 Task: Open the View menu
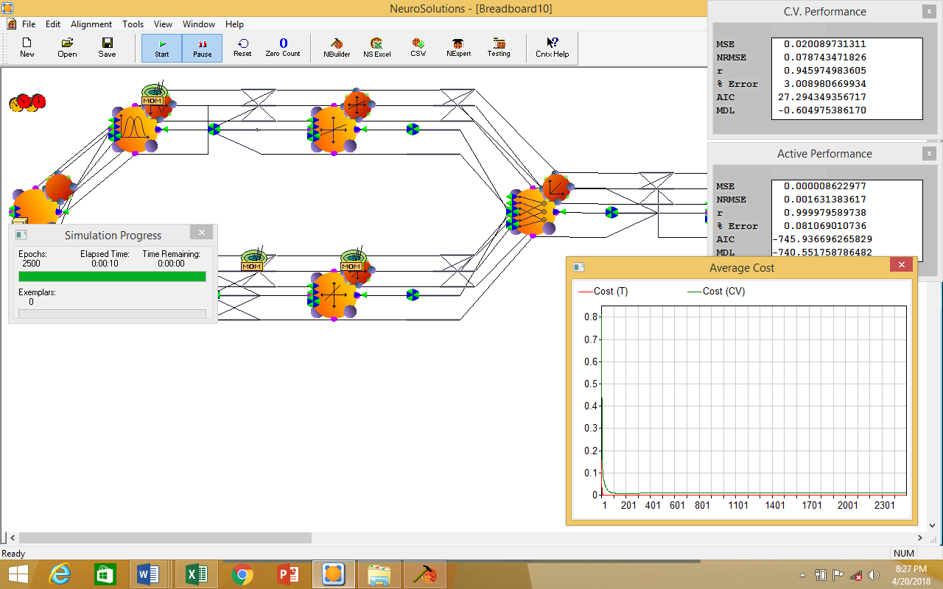pos(164,24)
